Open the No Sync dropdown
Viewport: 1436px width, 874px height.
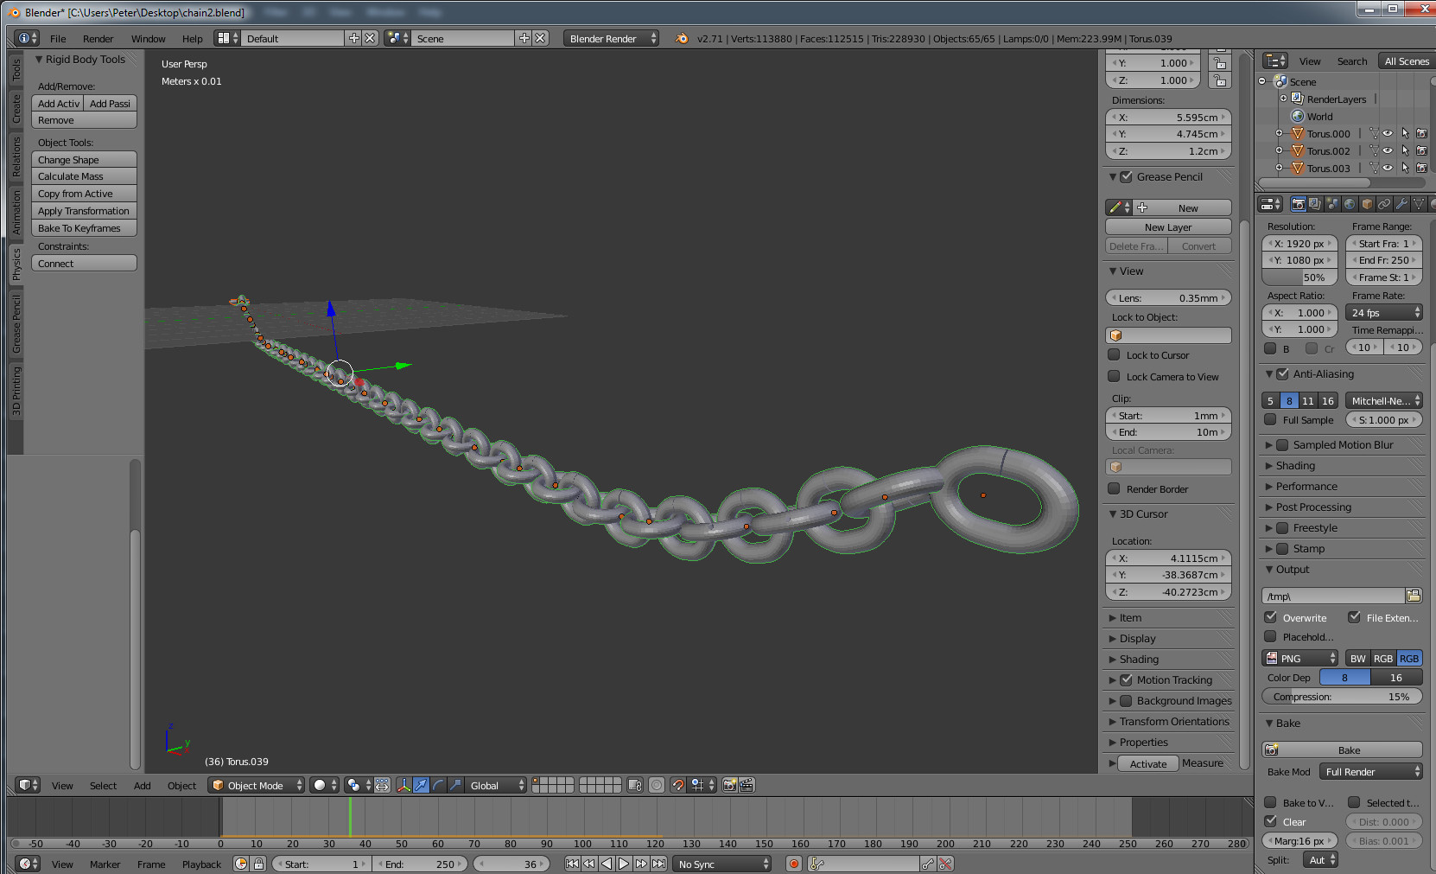point(722,864)
